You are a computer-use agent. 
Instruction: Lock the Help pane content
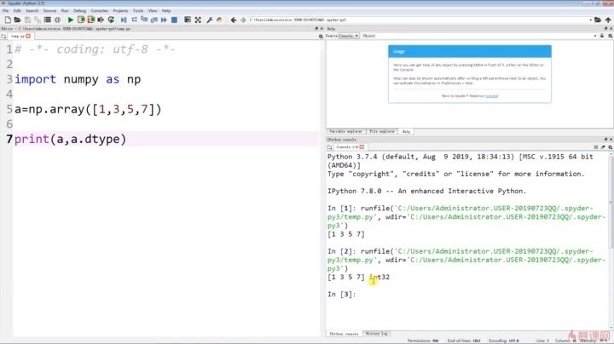click(x=602, y=36)
